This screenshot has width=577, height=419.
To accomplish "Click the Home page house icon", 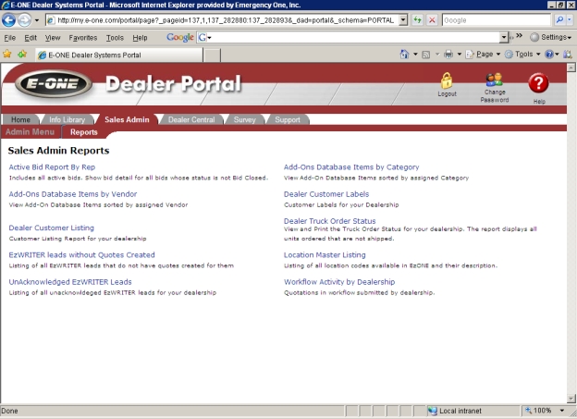I will (x=404, y=55).
